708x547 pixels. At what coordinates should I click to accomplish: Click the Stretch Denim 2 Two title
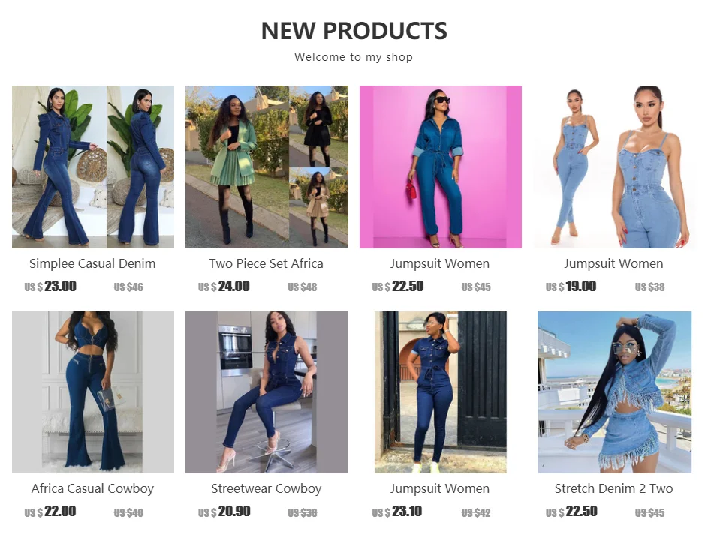click(613, 488)
